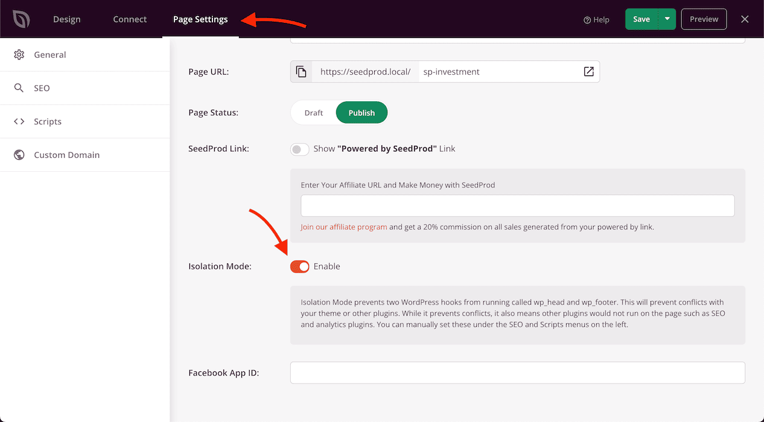
Task: Click the General gear icon
Action: click(x=19, y=55)
